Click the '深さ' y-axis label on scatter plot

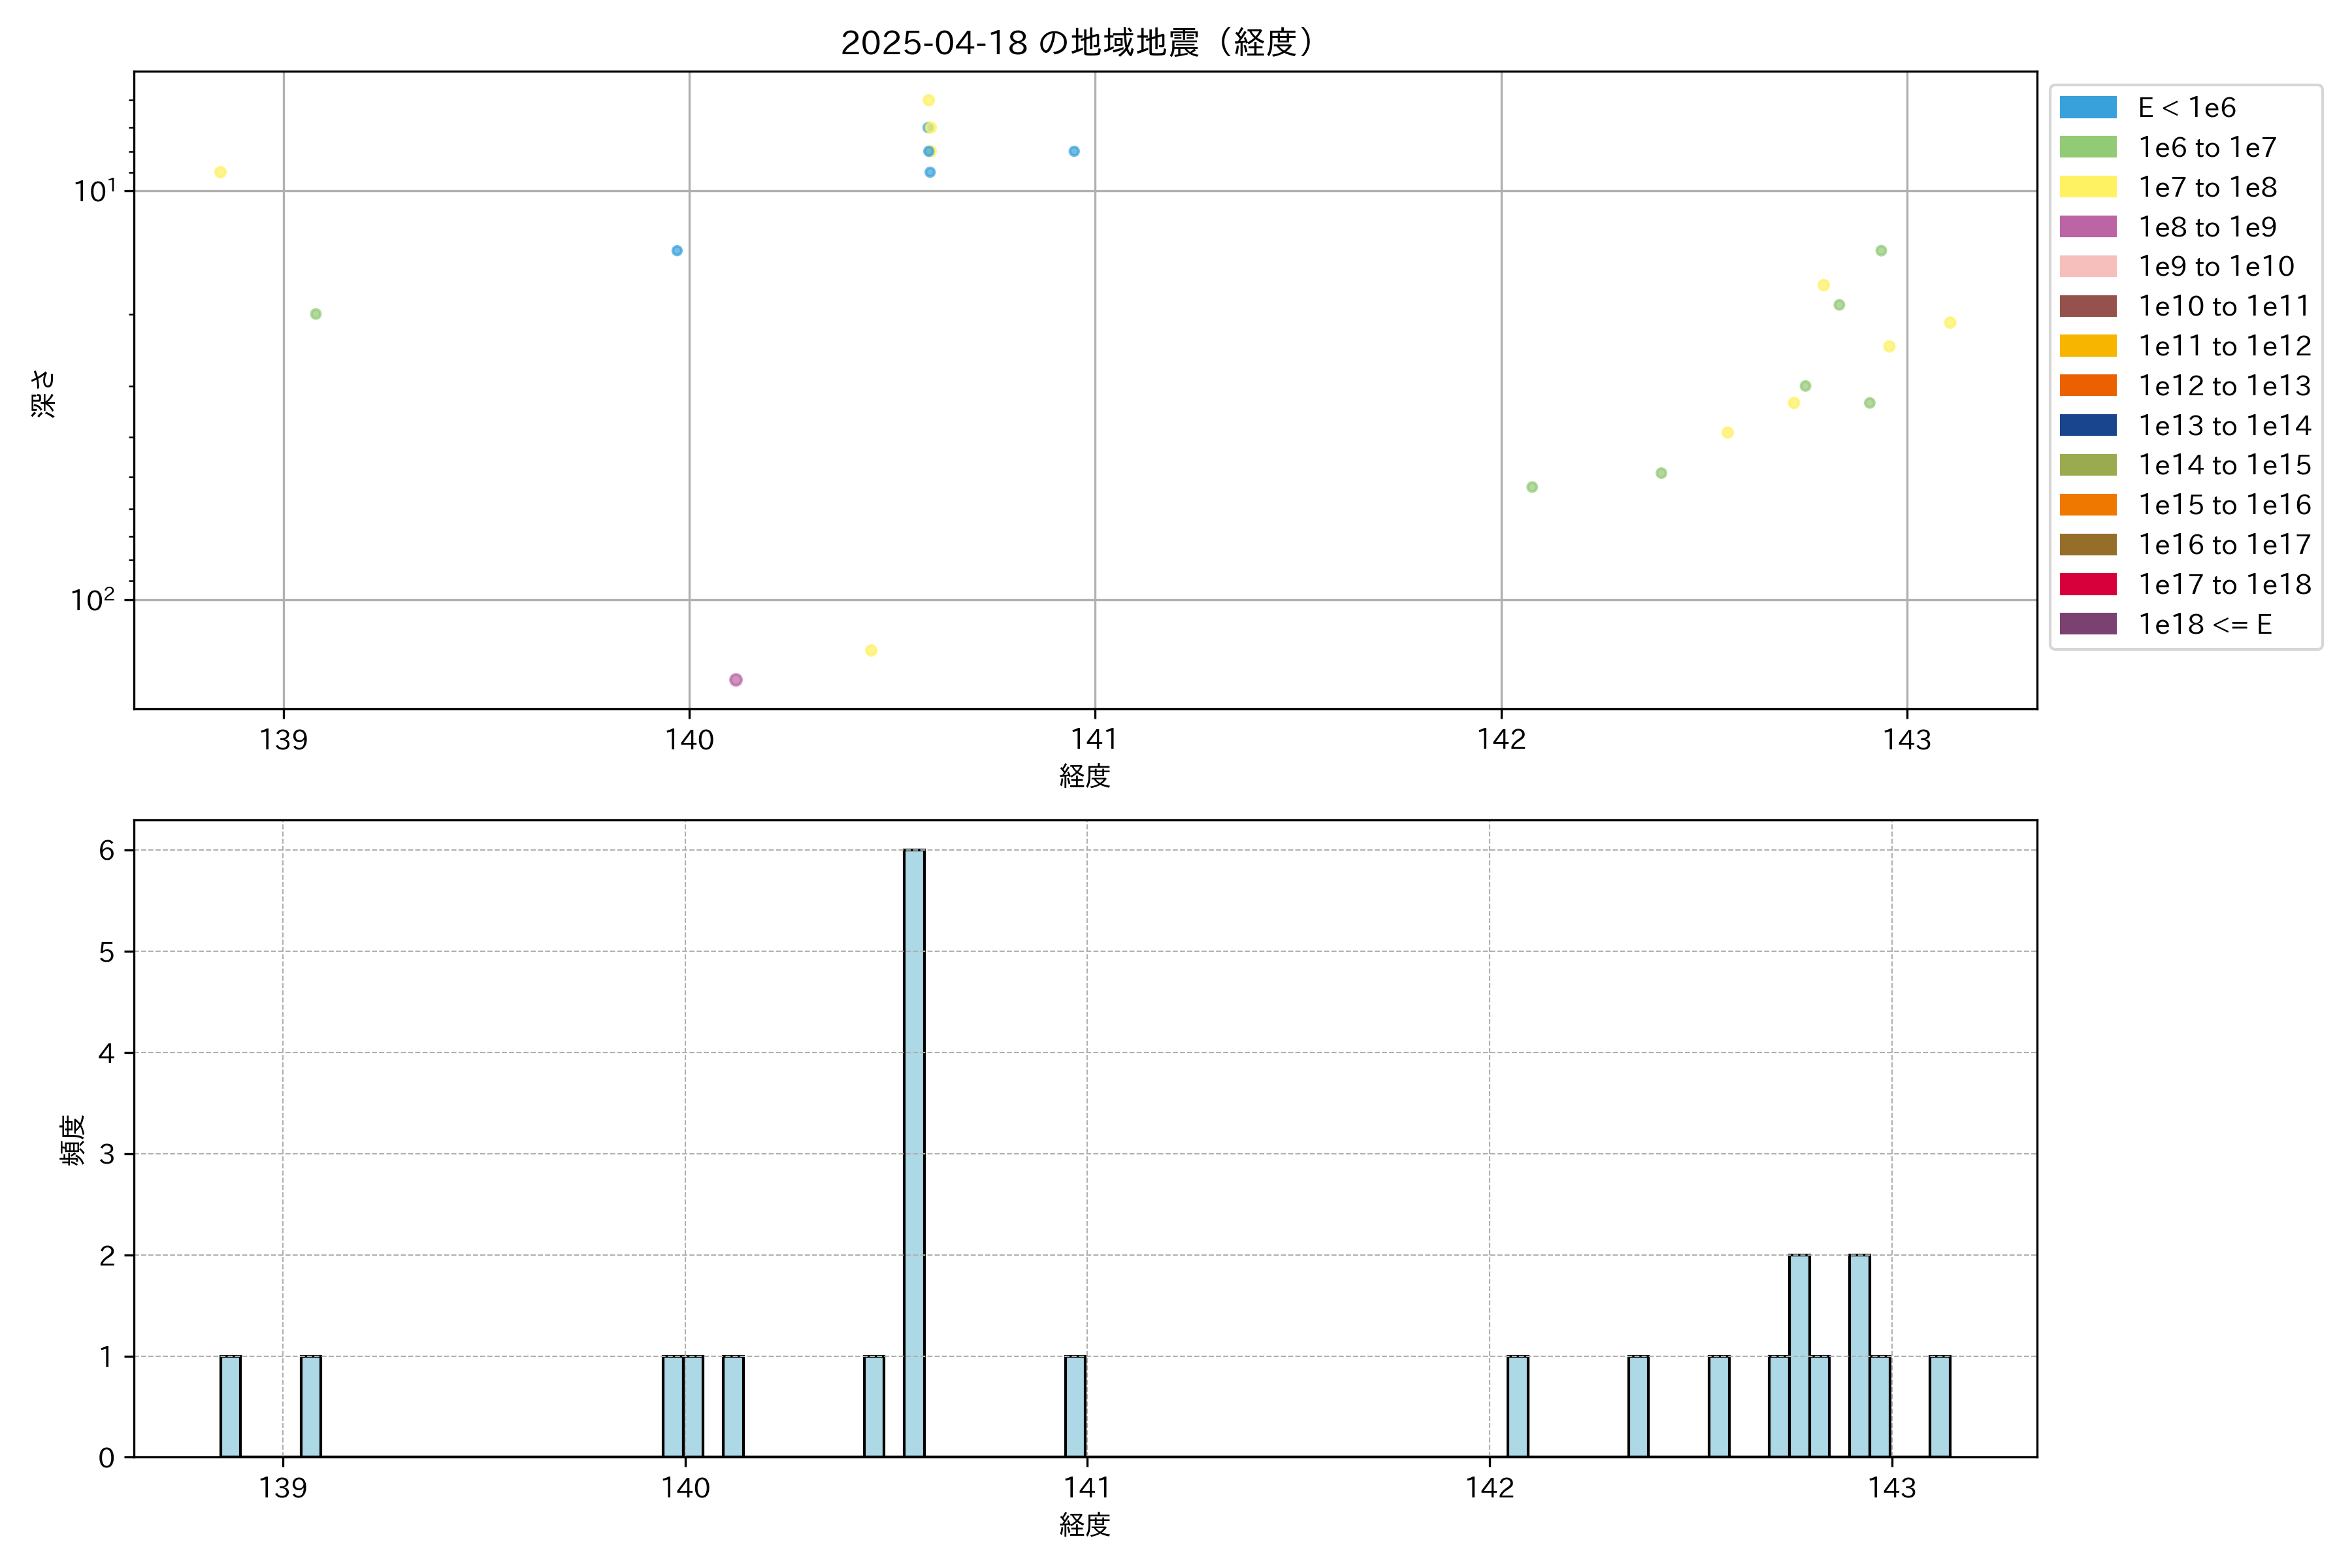43,393
